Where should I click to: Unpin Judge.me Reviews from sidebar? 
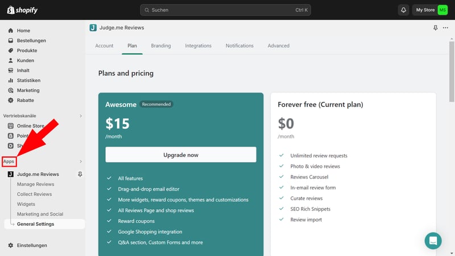click(80, 174)
